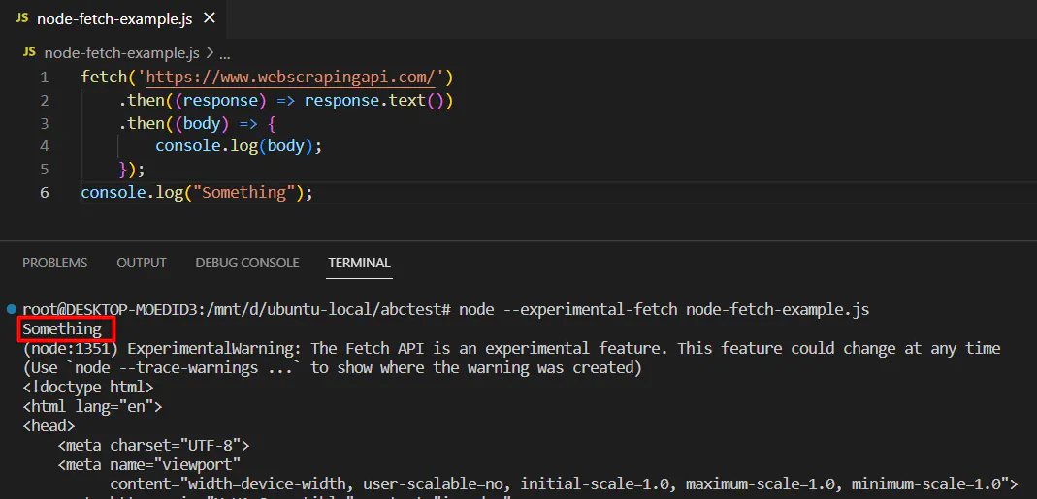1037x499 pixels.
Task: Click line number 3 in the gutter
Action: [x=44, y=124]
